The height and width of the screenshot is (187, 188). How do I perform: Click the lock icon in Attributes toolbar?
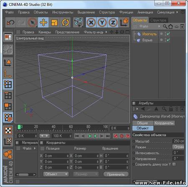coord(171,109)
